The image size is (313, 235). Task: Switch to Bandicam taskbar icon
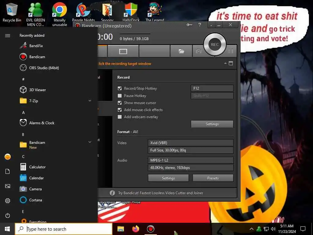[150, 229]
